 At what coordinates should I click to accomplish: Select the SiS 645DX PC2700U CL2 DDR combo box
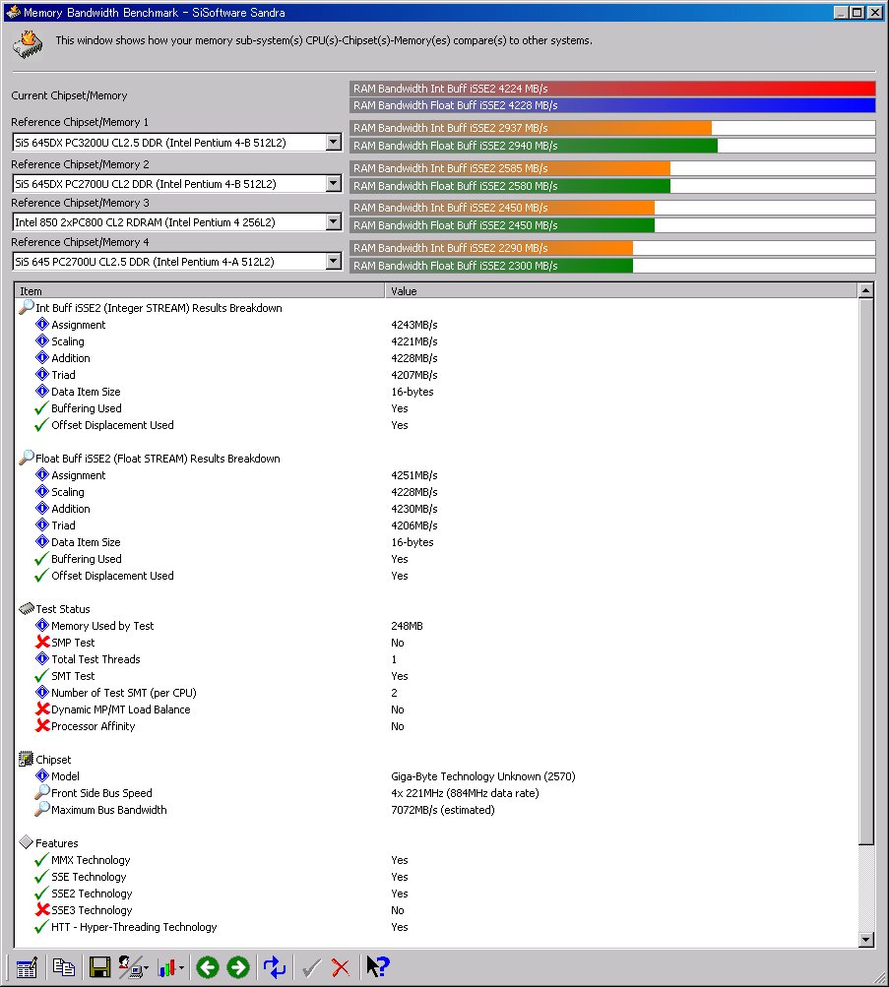point(177,184)
